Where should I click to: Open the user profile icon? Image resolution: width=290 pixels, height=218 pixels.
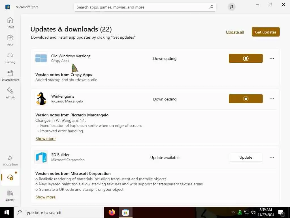coord(232,7)
